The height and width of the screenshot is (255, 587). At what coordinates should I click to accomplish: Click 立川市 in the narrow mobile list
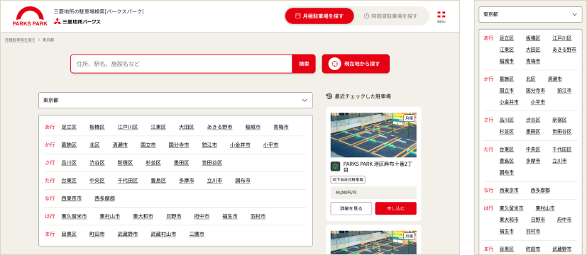(x=559, y=161)
